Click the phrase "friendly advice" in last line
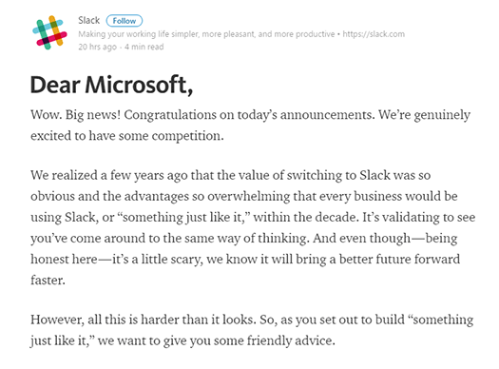Image resolution: width=499 pixels, height=369 pixels. click(291, 340)
